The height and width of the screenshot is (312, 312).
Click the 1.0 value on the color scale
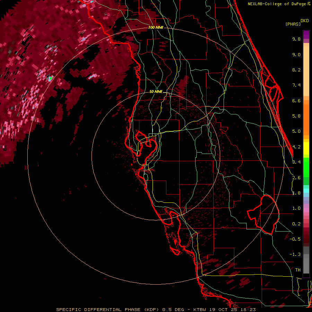pos(296,208)
